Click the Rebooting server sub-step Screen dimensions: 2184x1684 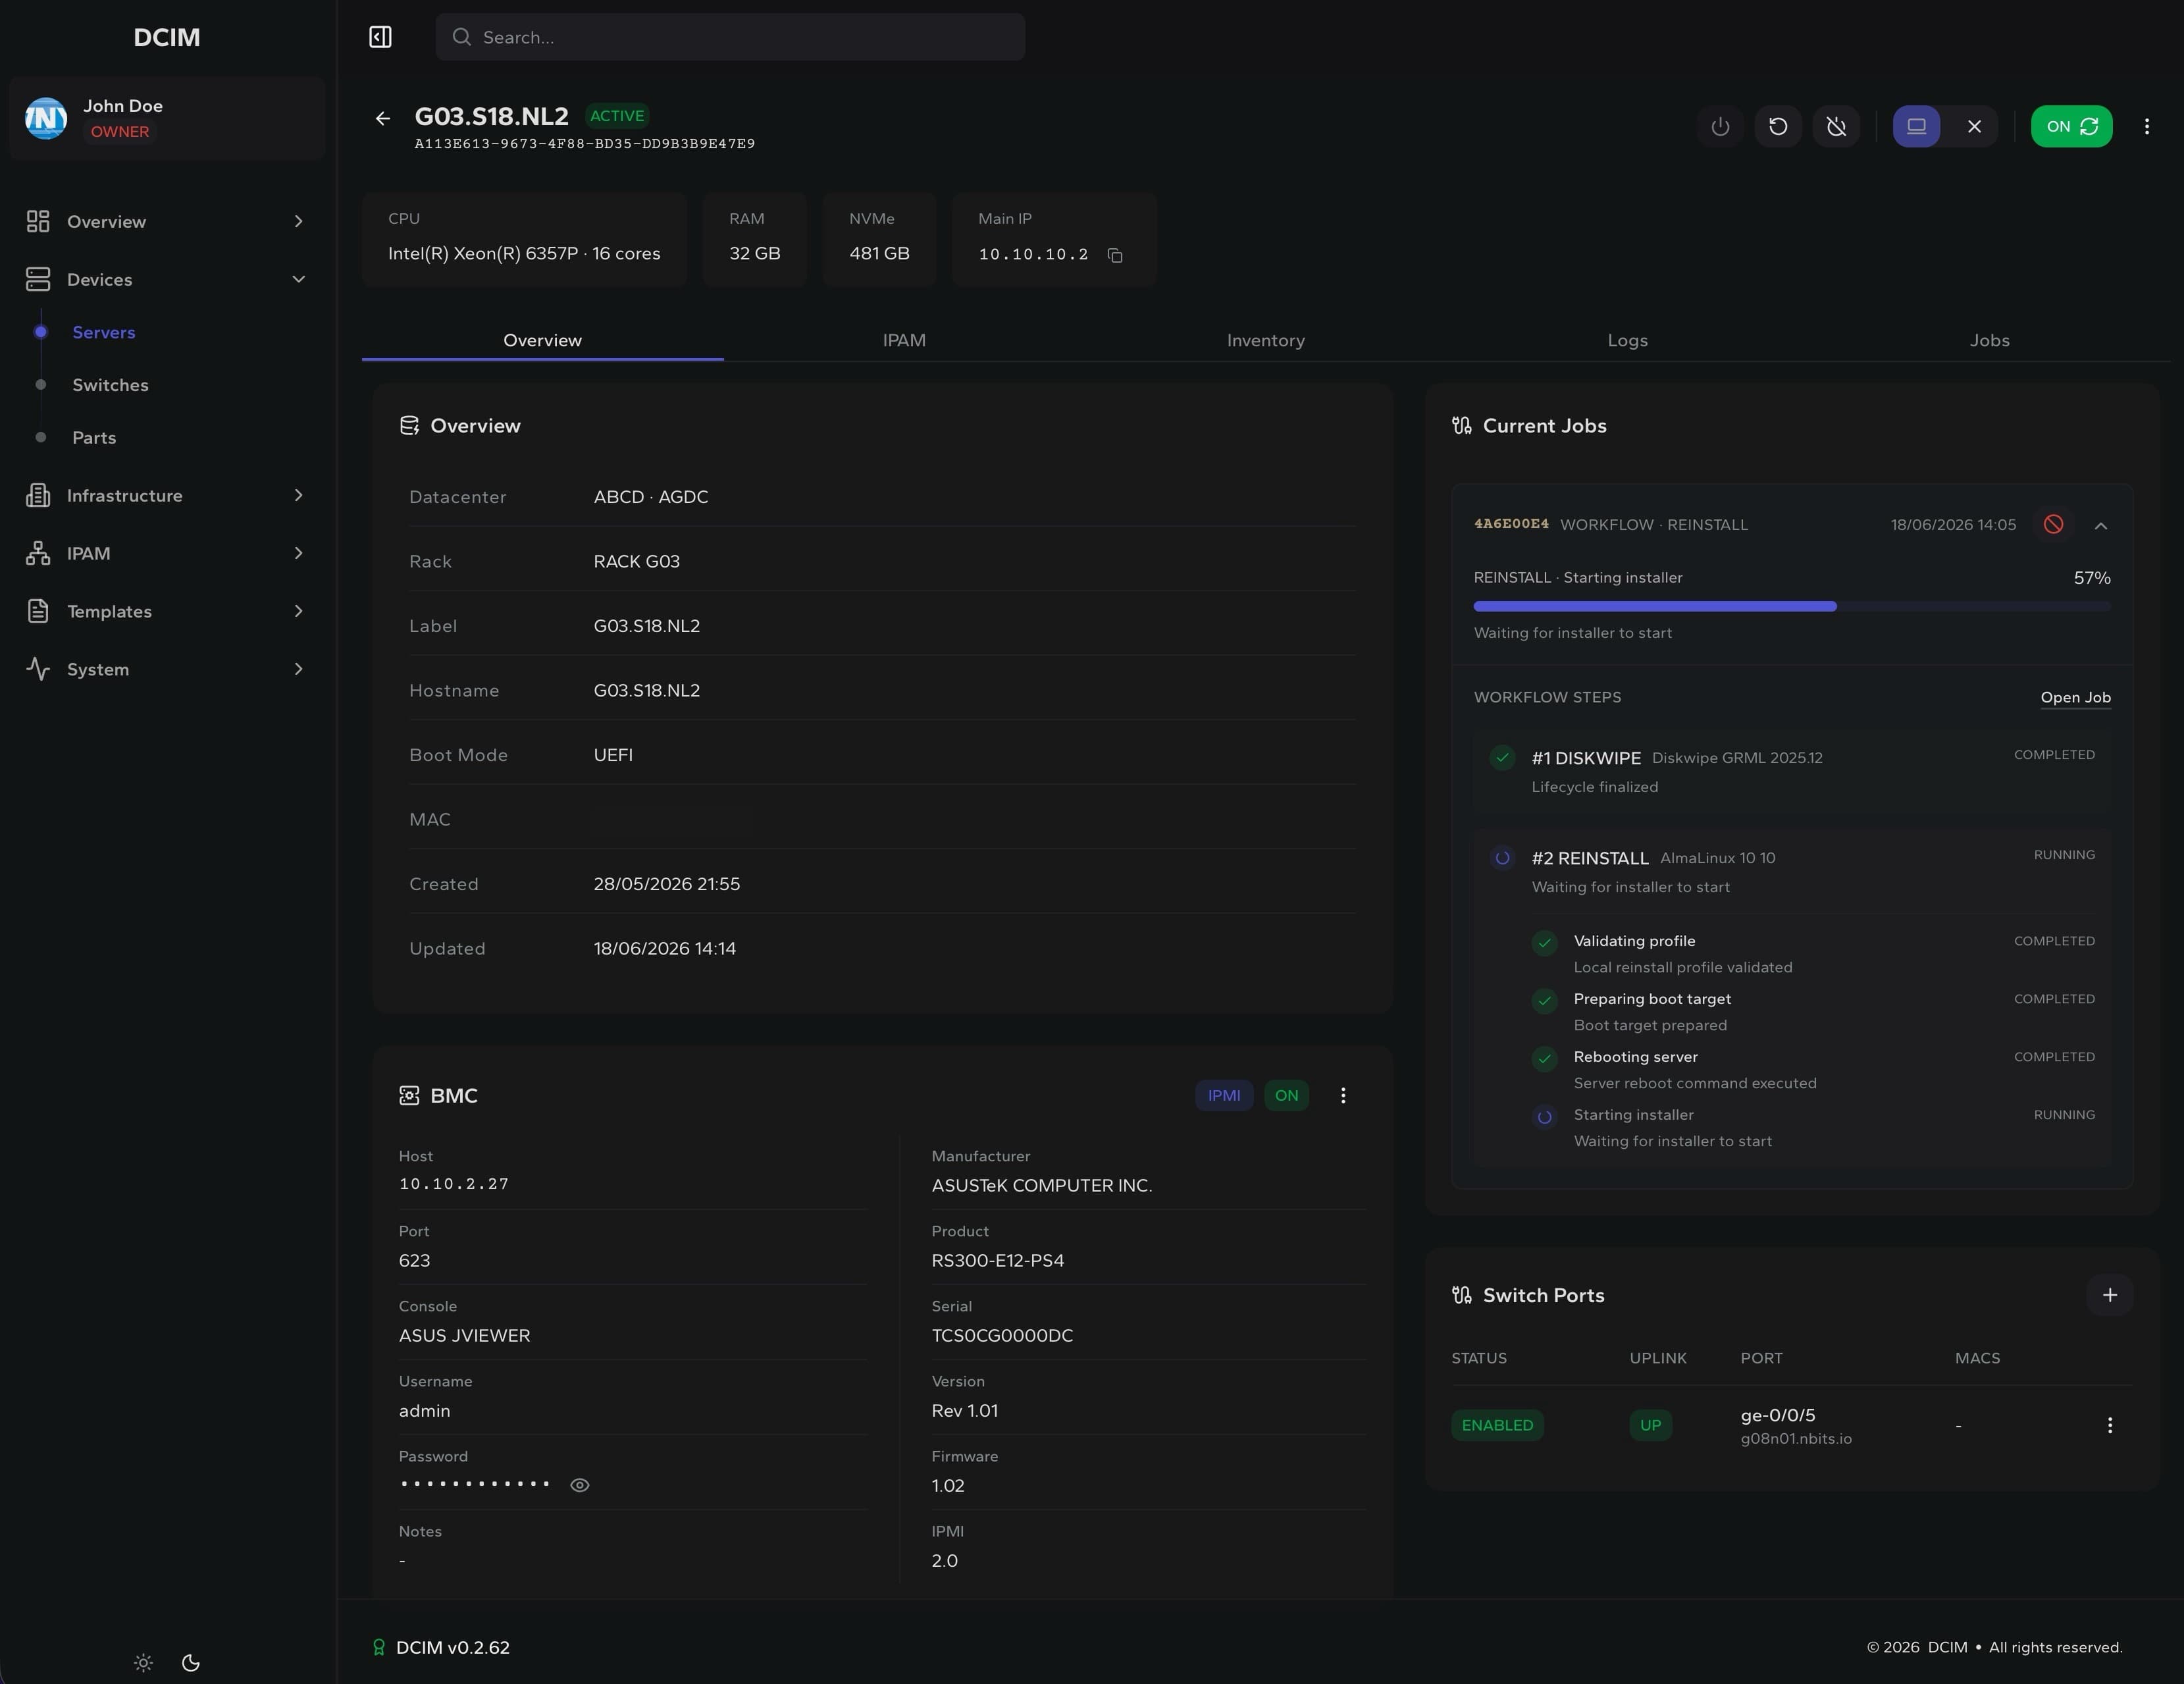[1813, 1070]
